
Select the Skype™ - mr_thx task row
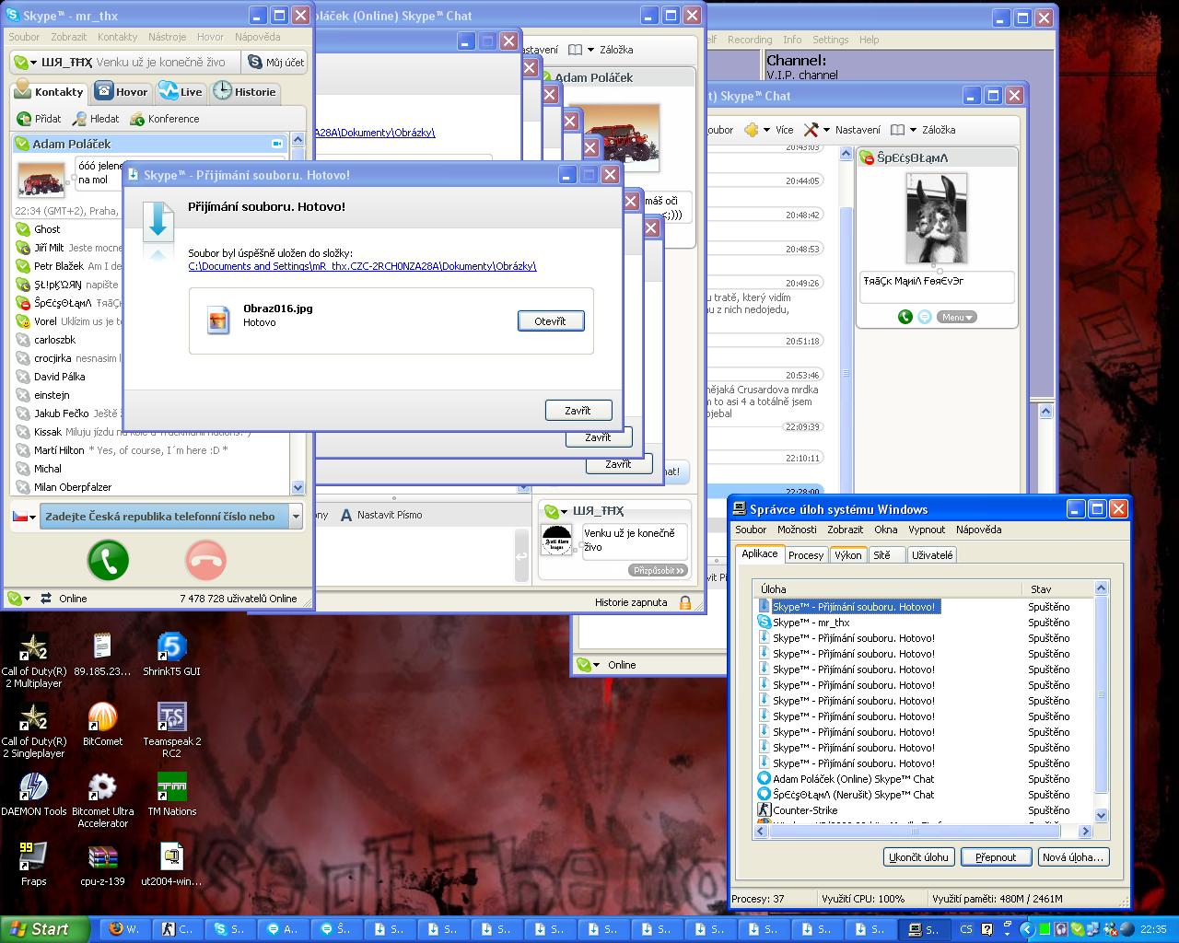click(x=925, y=623)
